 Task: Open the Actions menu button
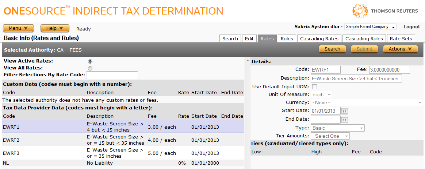coord(400,49)
